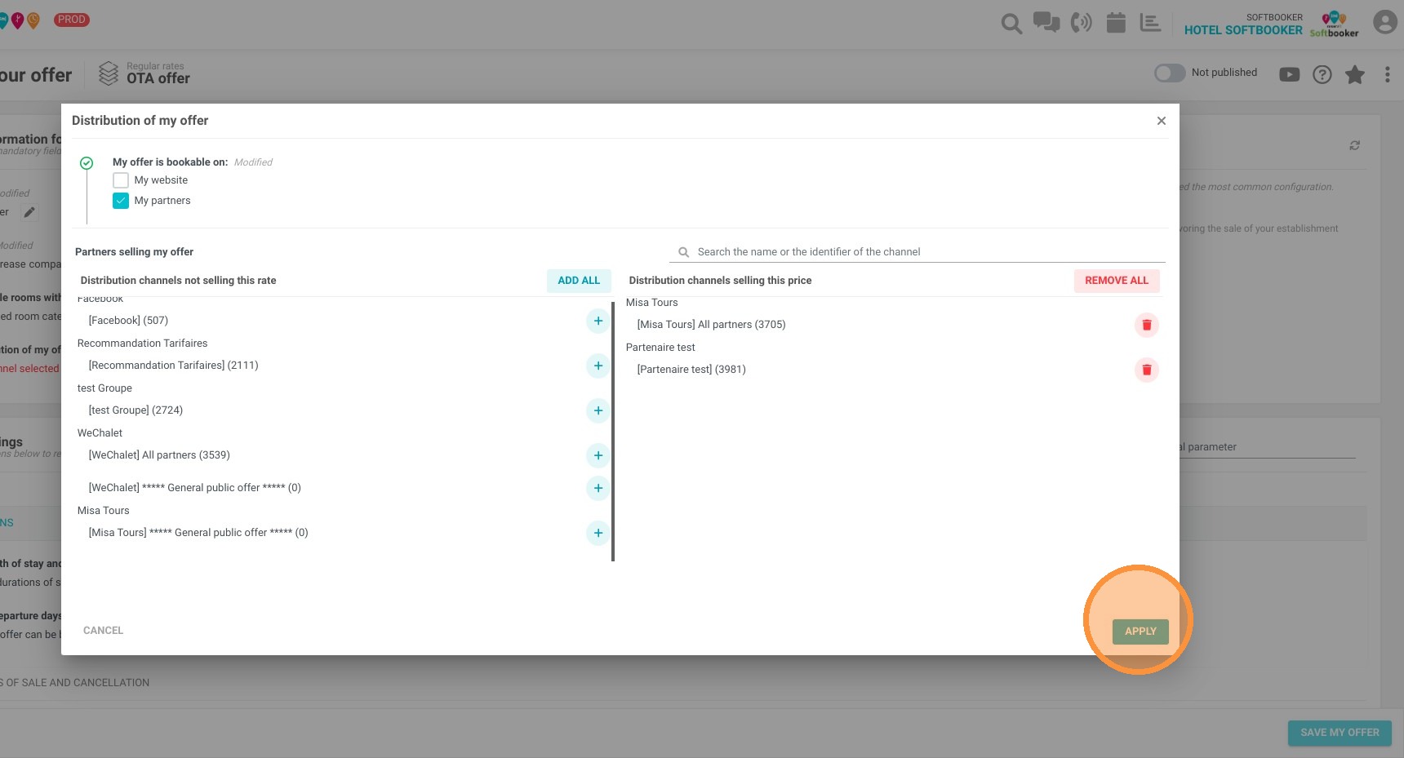Click HOTEL SOFTBOOKER establishment link
This screenshot has width=1404, height=758.
[1243, 30]
